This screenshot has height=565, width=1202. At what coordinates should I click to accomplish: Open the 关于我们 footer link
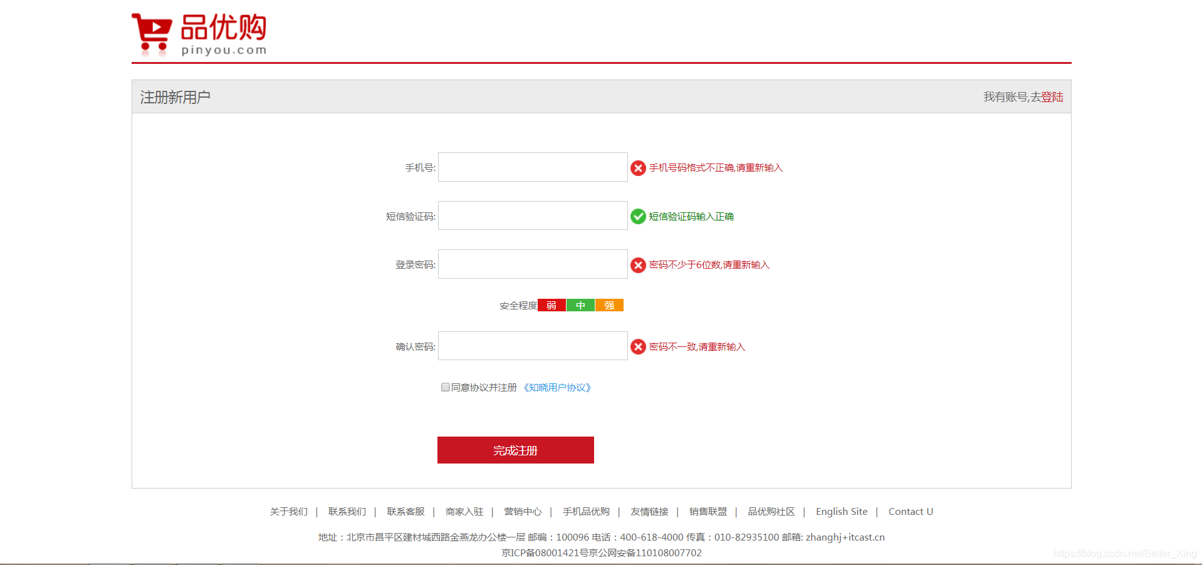pyautogui.click(x=288, y=511)
